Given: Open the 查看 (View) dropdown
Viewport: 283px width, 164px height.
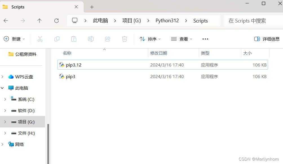Looking at the screenshot, I should (182, 39).
